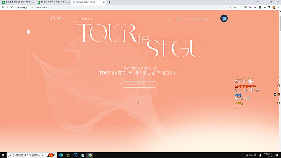
Task: Show hidden system tray icons
Action: click(x=242, y=155)
